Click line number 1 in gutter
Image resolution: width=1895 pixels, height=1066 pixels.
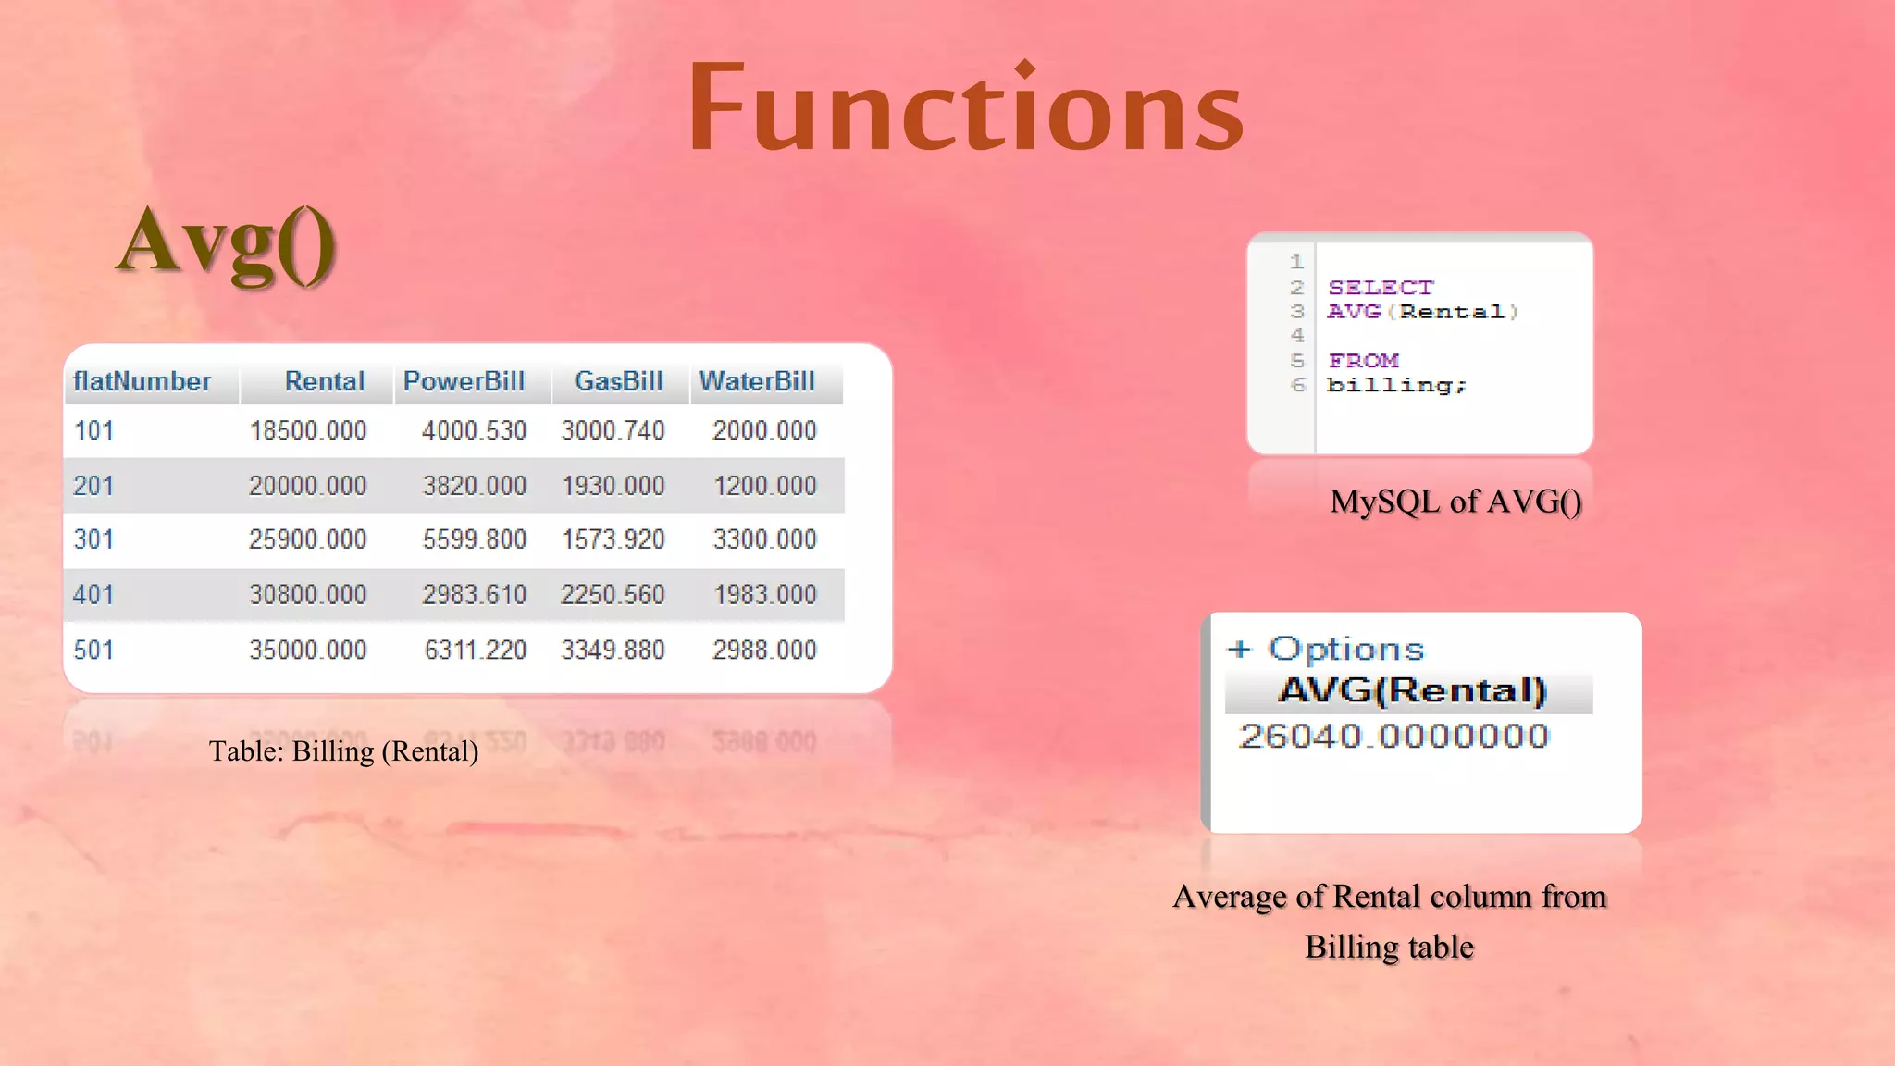point(1296,262)
